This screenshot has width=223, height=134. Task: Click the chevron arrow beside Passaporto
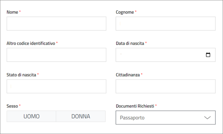(x=208, y=117)
